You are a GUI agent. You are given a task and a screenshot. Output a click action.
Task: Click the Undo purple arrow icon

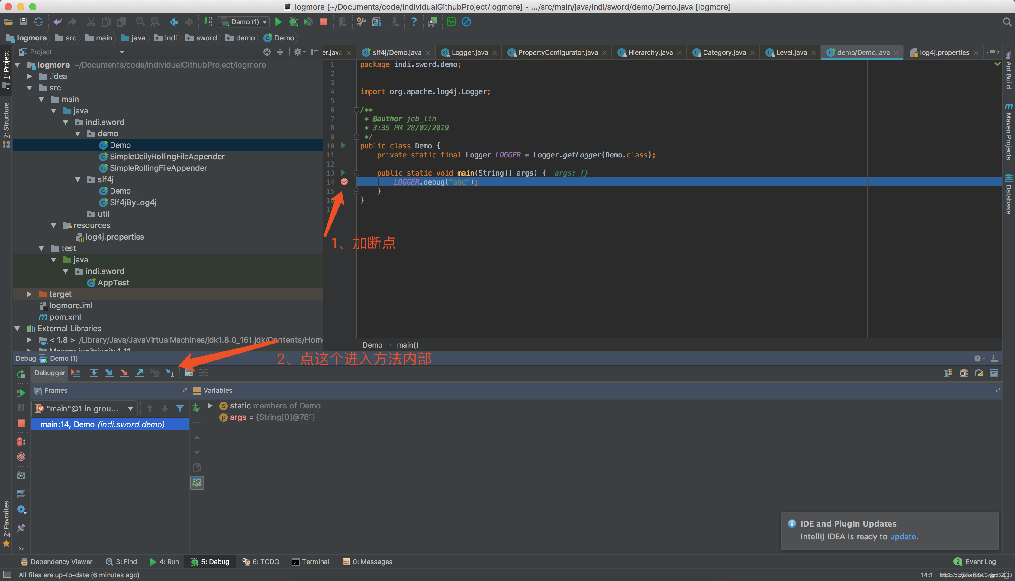click(57, 22)
